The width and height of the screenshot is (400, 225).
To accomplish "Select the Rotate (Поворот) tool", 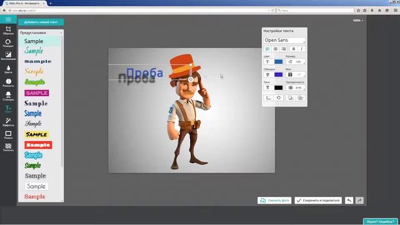I will tap(8, 43).
